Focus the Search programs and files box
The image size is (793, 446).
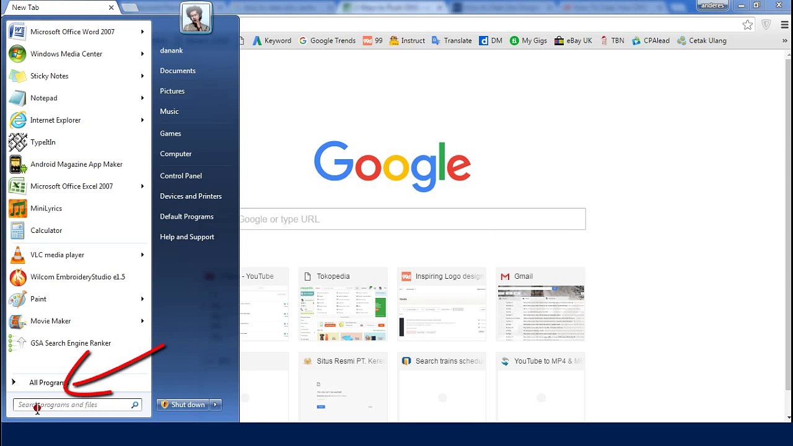[x=77, y=405]
